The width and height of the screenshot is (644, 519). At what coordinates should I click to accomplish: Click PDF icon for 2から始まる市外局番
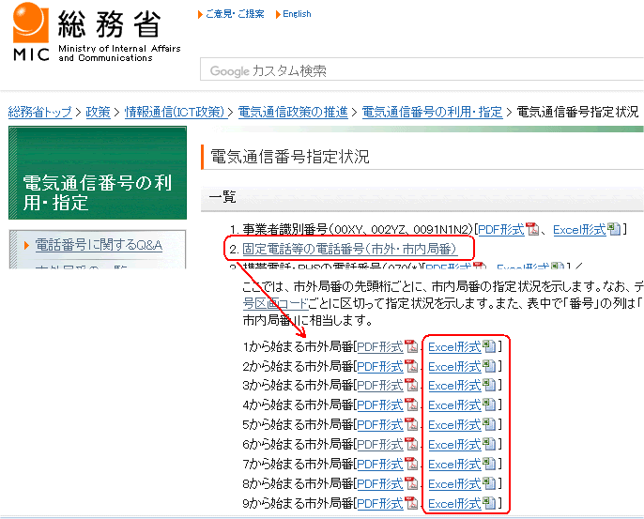click(411, 366)
